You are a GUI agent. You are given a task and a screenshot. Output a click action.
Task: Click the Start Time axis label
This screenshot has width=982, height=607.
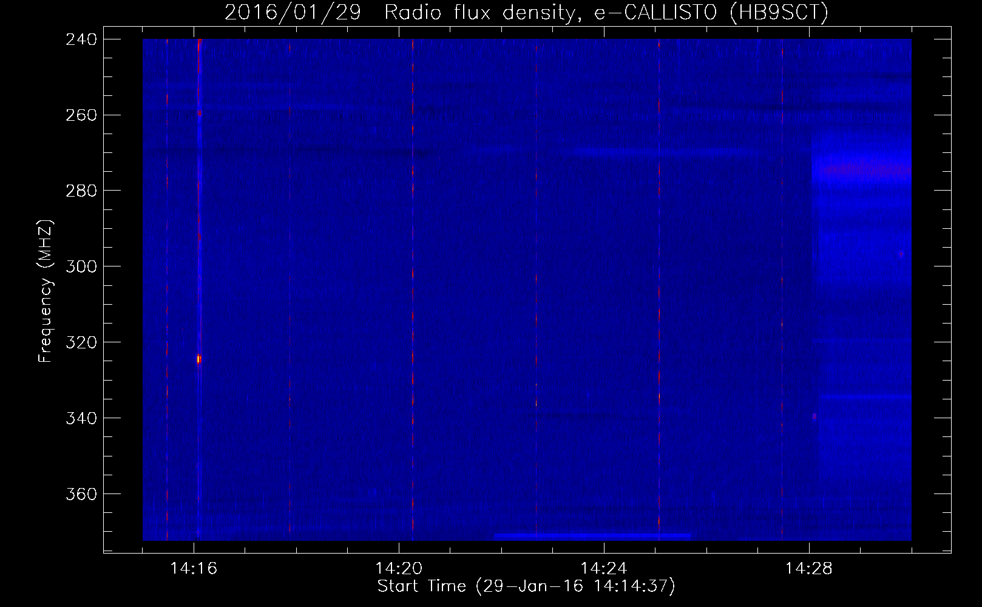(x=526, y=586)
